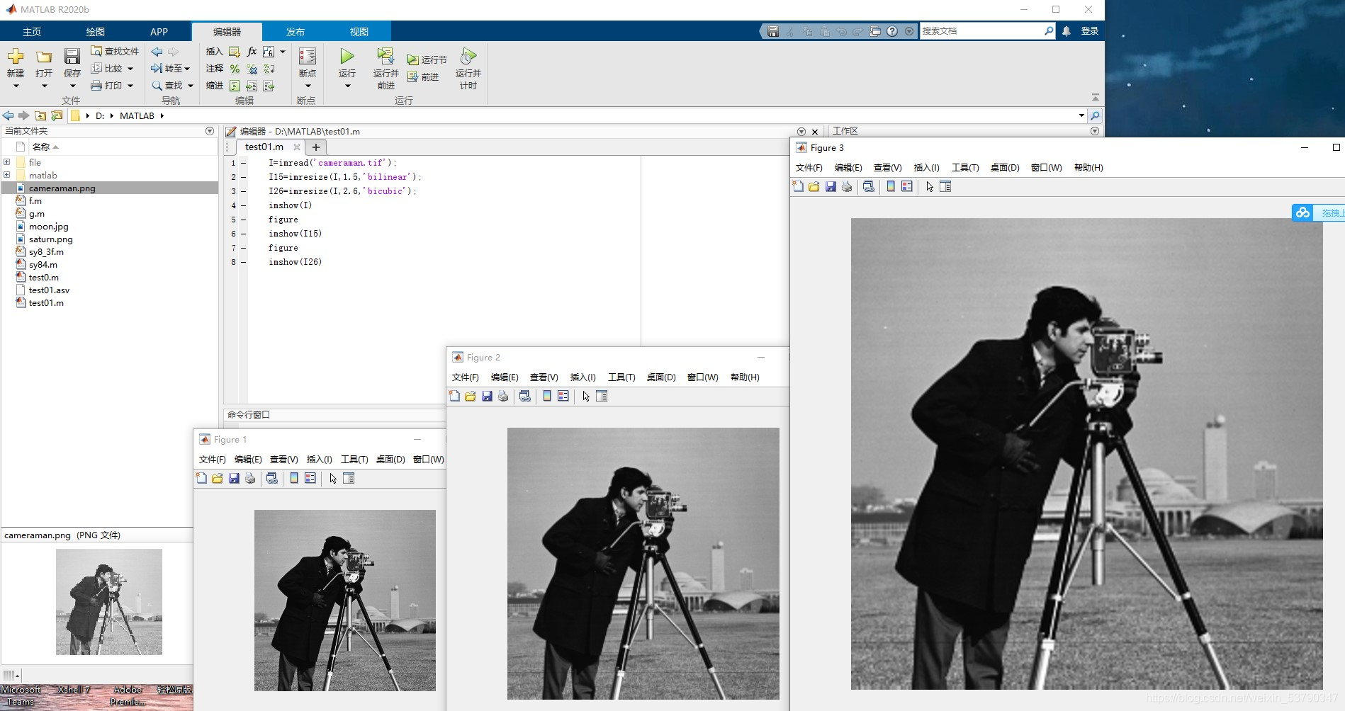
Task: Open 插入(I) menu in Figure 1
Action: [320, 460]
